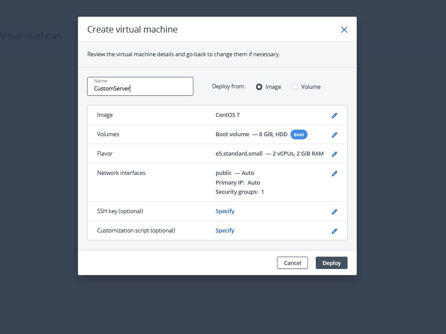The image size is (446, 334).
Task: Cancel the virtual machine creation
Action: click(x=292, y=263)
